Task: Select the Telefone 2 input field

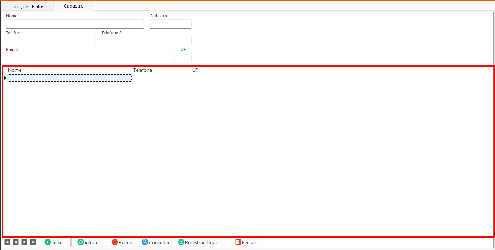Action: (146, 41)
